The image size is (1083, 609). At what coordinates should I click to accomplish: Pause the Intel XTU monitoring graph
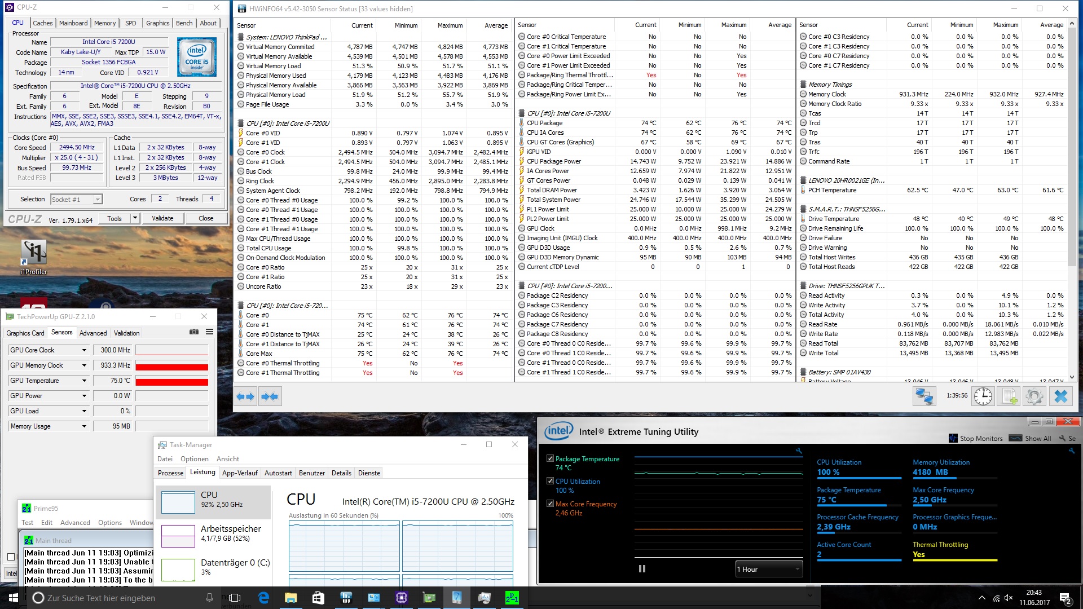642,569
